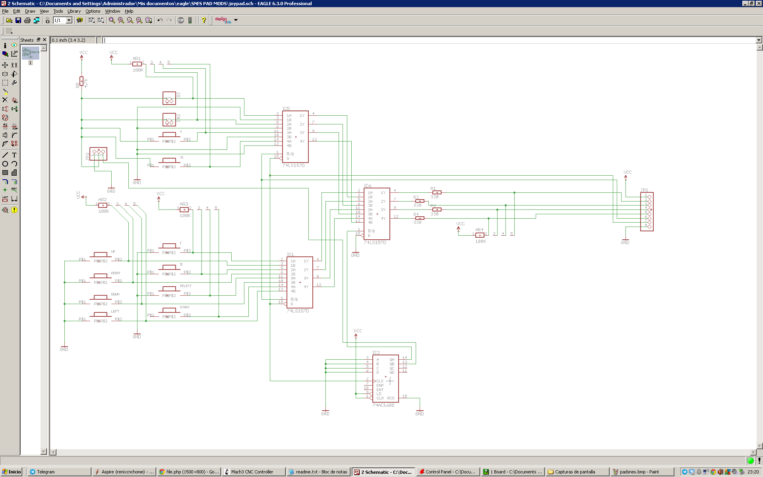Select the Circle drawing tool
Viewport: 763px width, 477px height.
[5, 164]
